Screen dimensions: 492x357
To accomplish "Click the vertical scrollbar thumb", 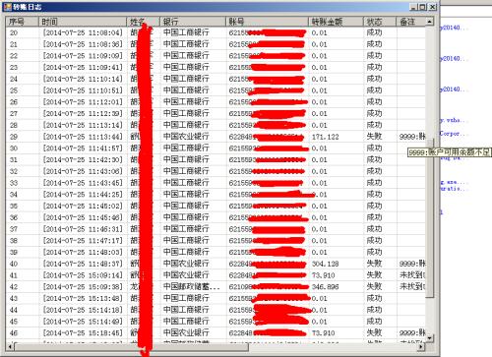I will 430,218.
